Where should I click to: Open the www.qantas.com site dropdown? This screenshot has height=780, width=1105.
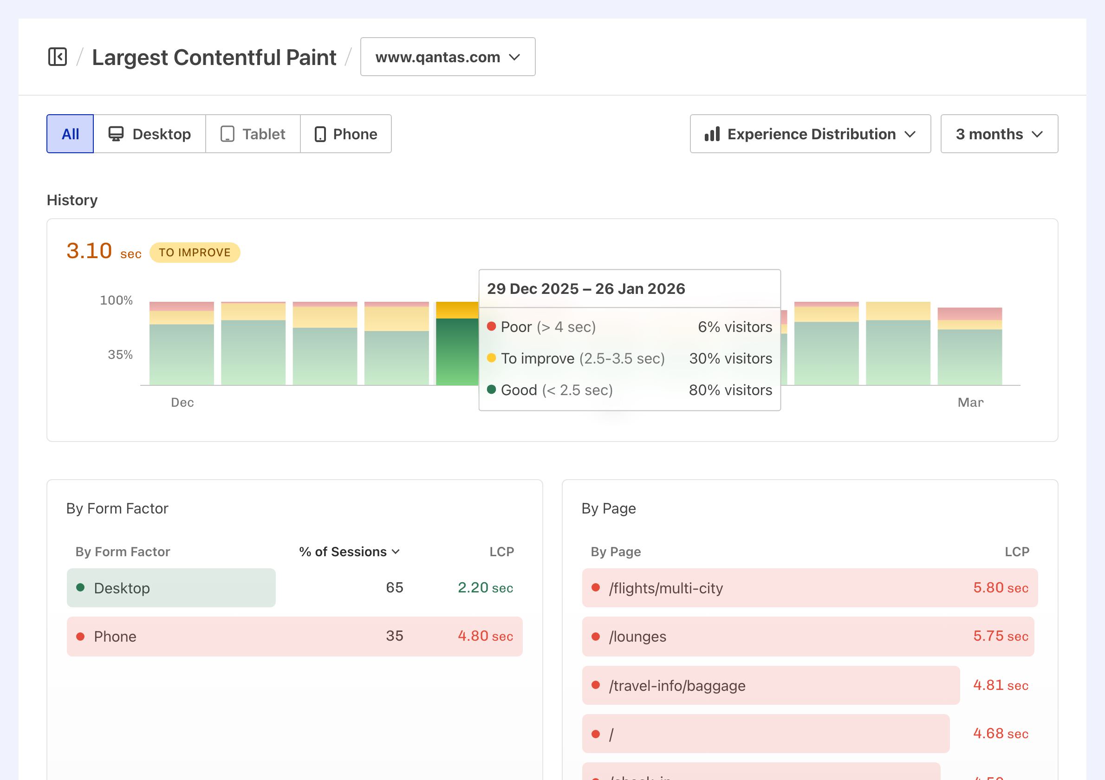(x=447, y=56)
